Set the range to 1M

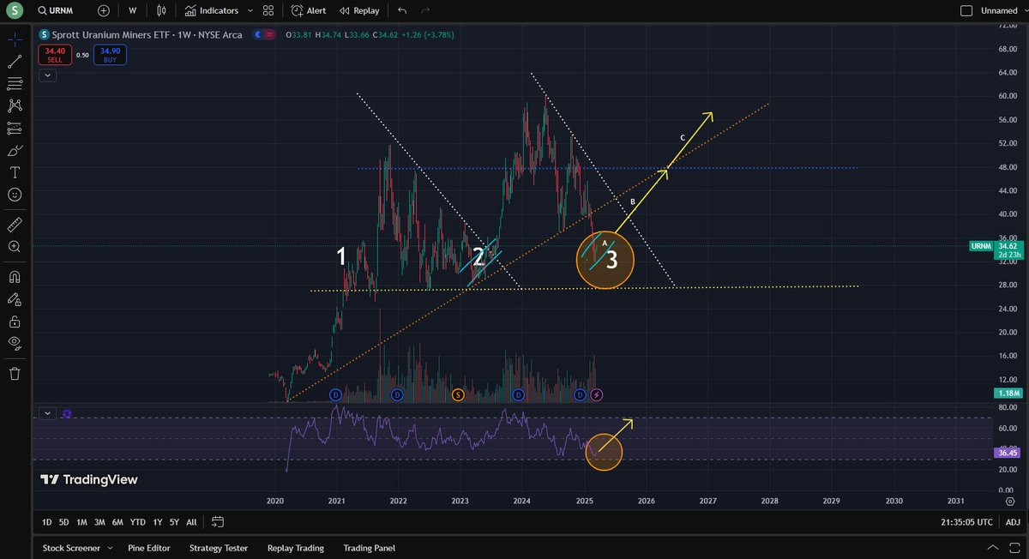[x=81, y=522]
